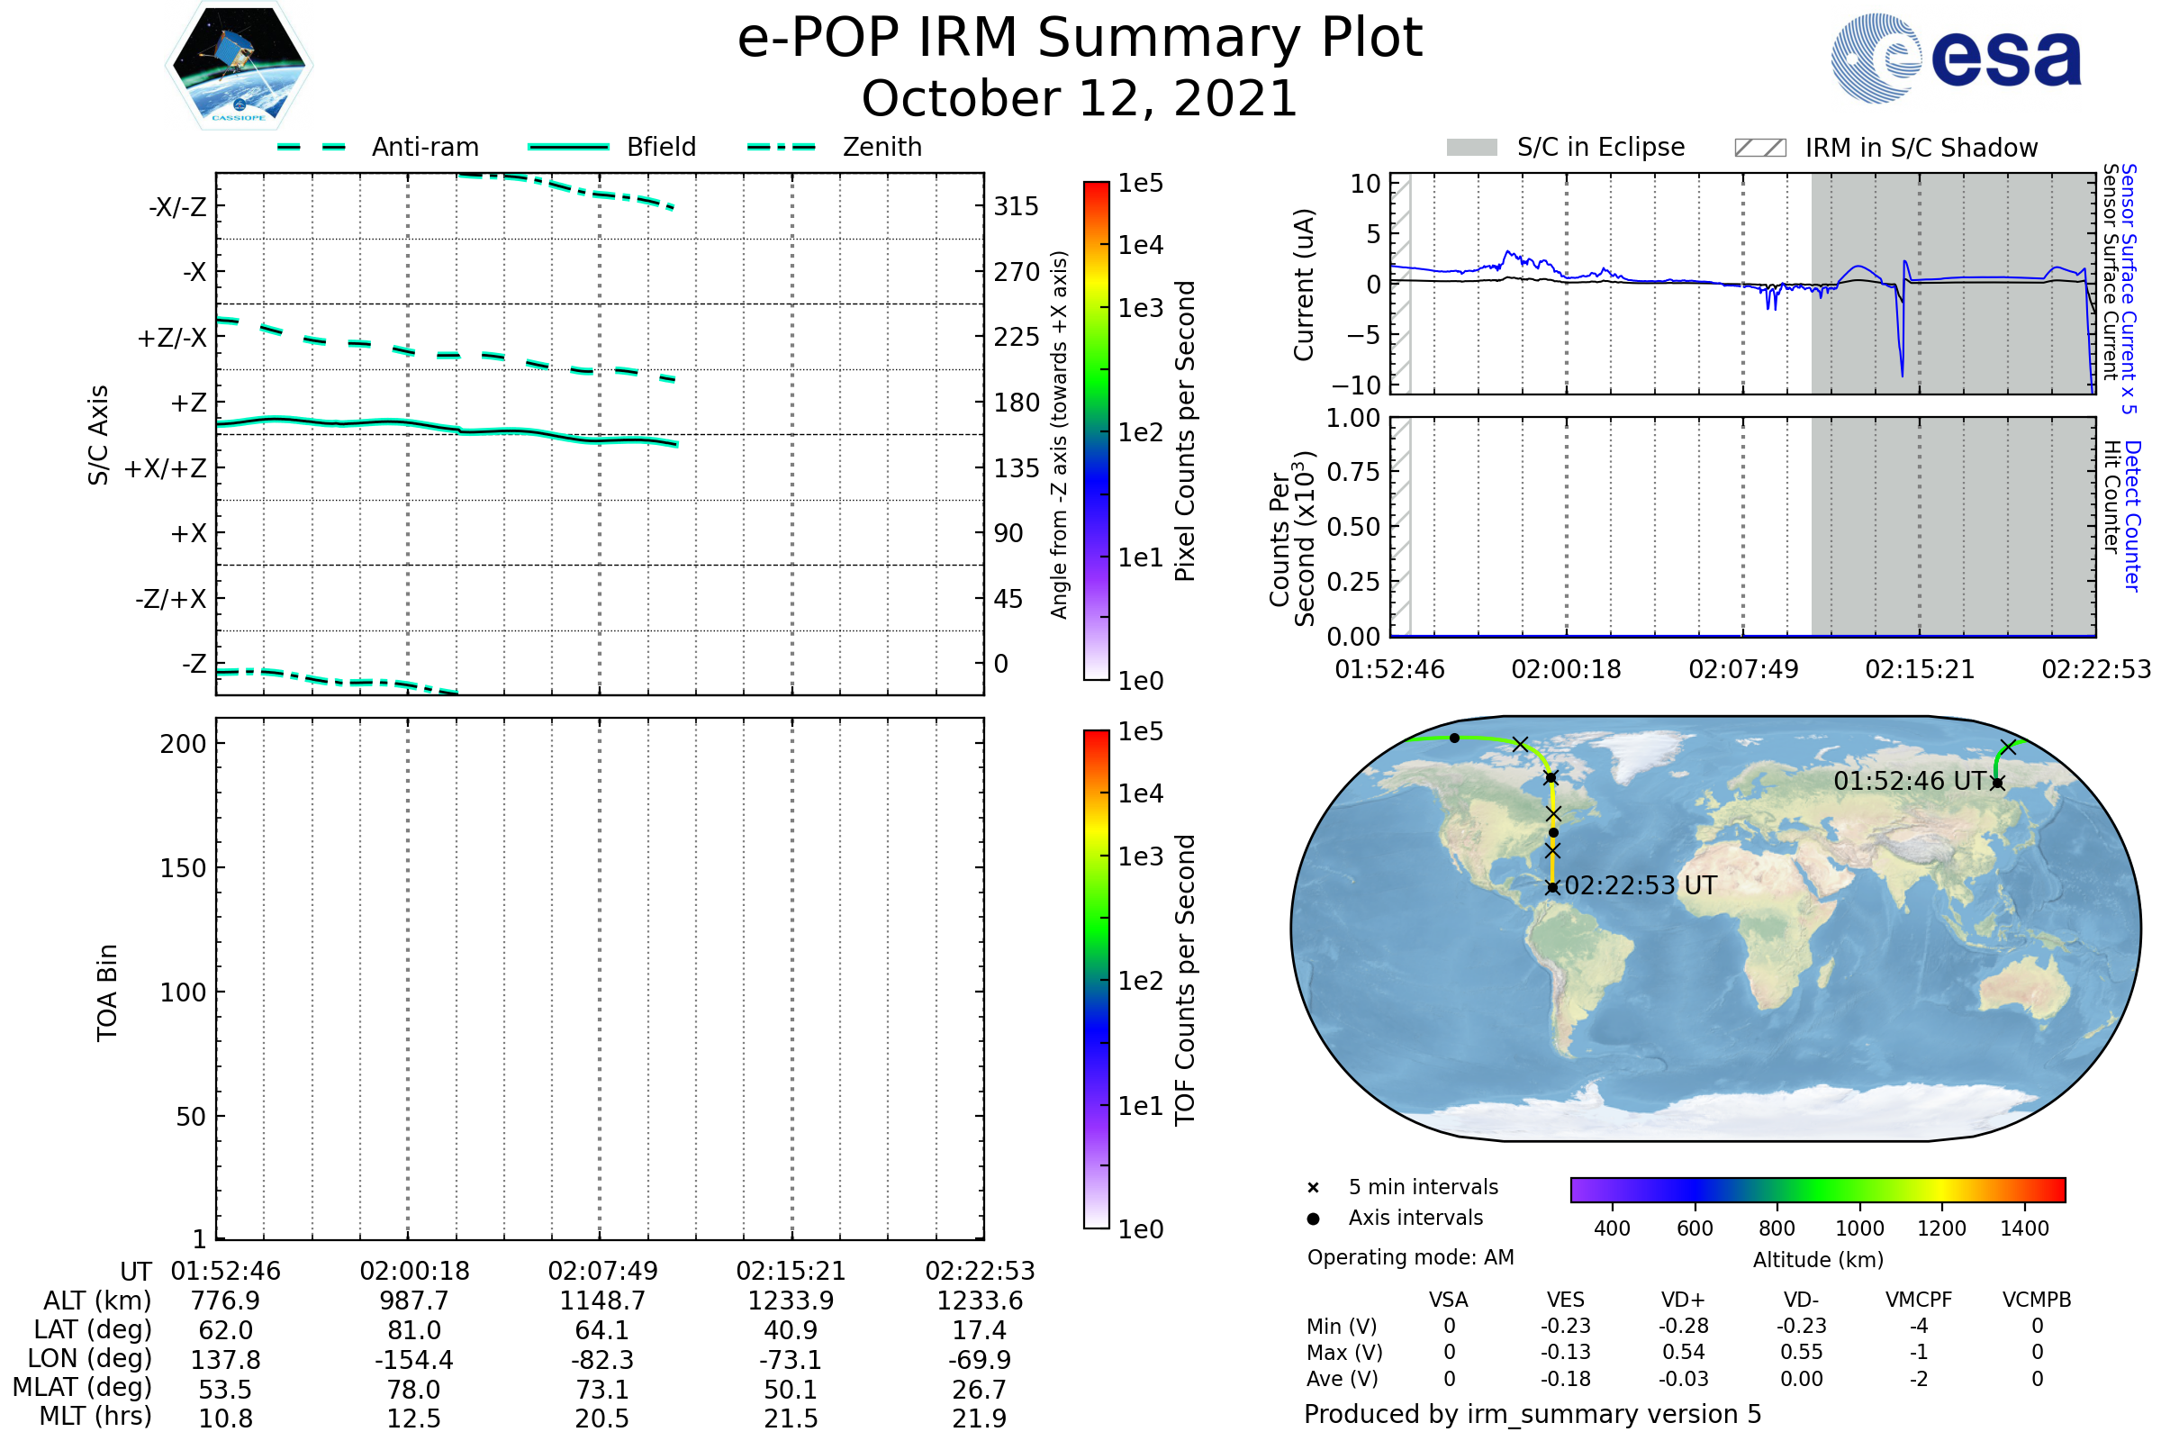Screen dimensions: 2161x1441
Task: Click the Axis intervals dot marker
Action: coord(1313,1219)
